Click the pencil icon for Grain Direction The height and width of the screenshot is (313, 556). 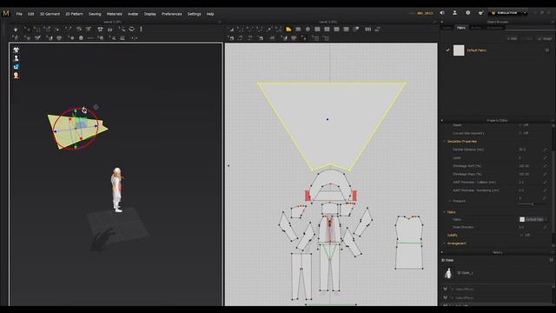(545, 227)
